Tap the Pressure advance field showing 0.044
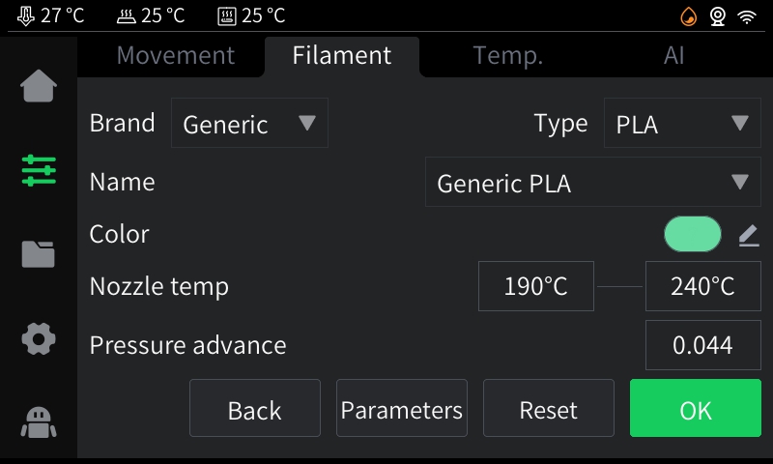The width and height of the screenshot is (773, 464). tap(702, 345)
